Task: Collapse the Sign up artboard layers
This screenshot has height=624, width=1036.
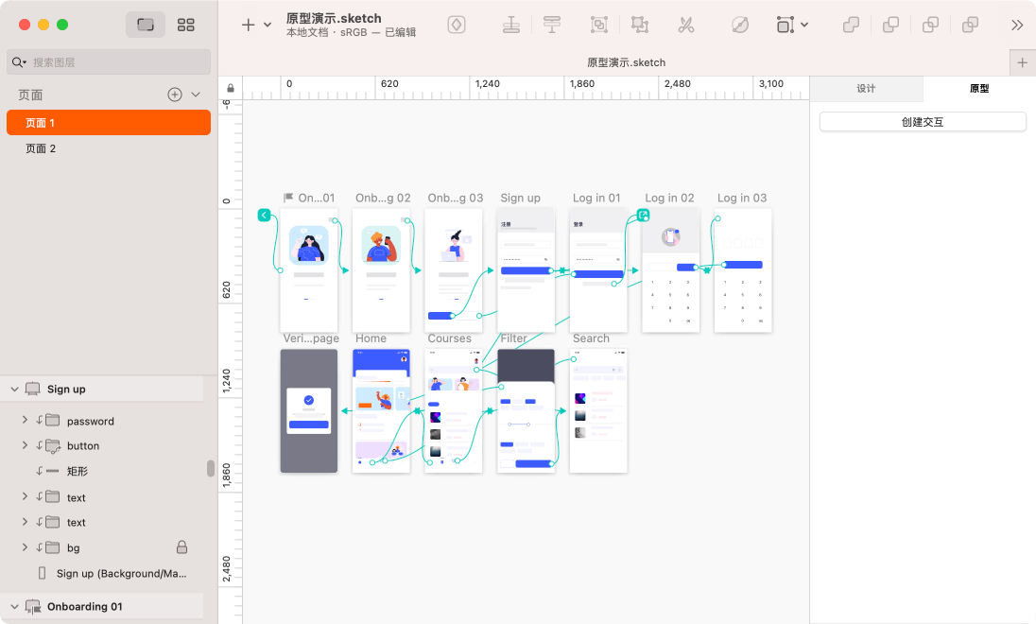Action: click(x=14, y=390)
